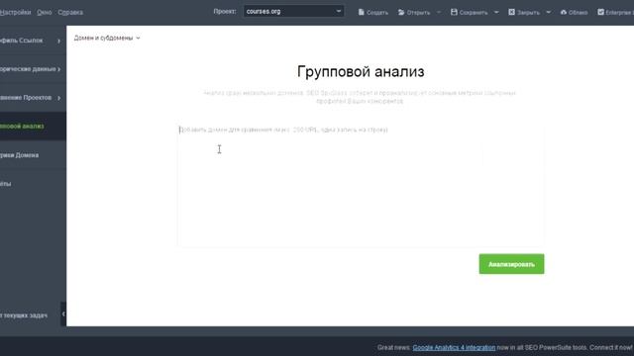Save the project with Сохранить
634x356 pixels.
tap(469, 12)
